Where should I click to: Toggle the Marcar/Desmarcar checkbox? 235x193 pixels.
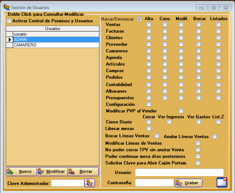coord(139,19)
